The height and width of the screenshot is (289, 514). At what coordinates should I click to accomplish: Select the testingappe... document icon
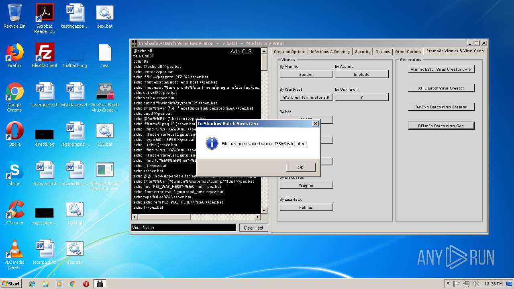coord(75,16)
